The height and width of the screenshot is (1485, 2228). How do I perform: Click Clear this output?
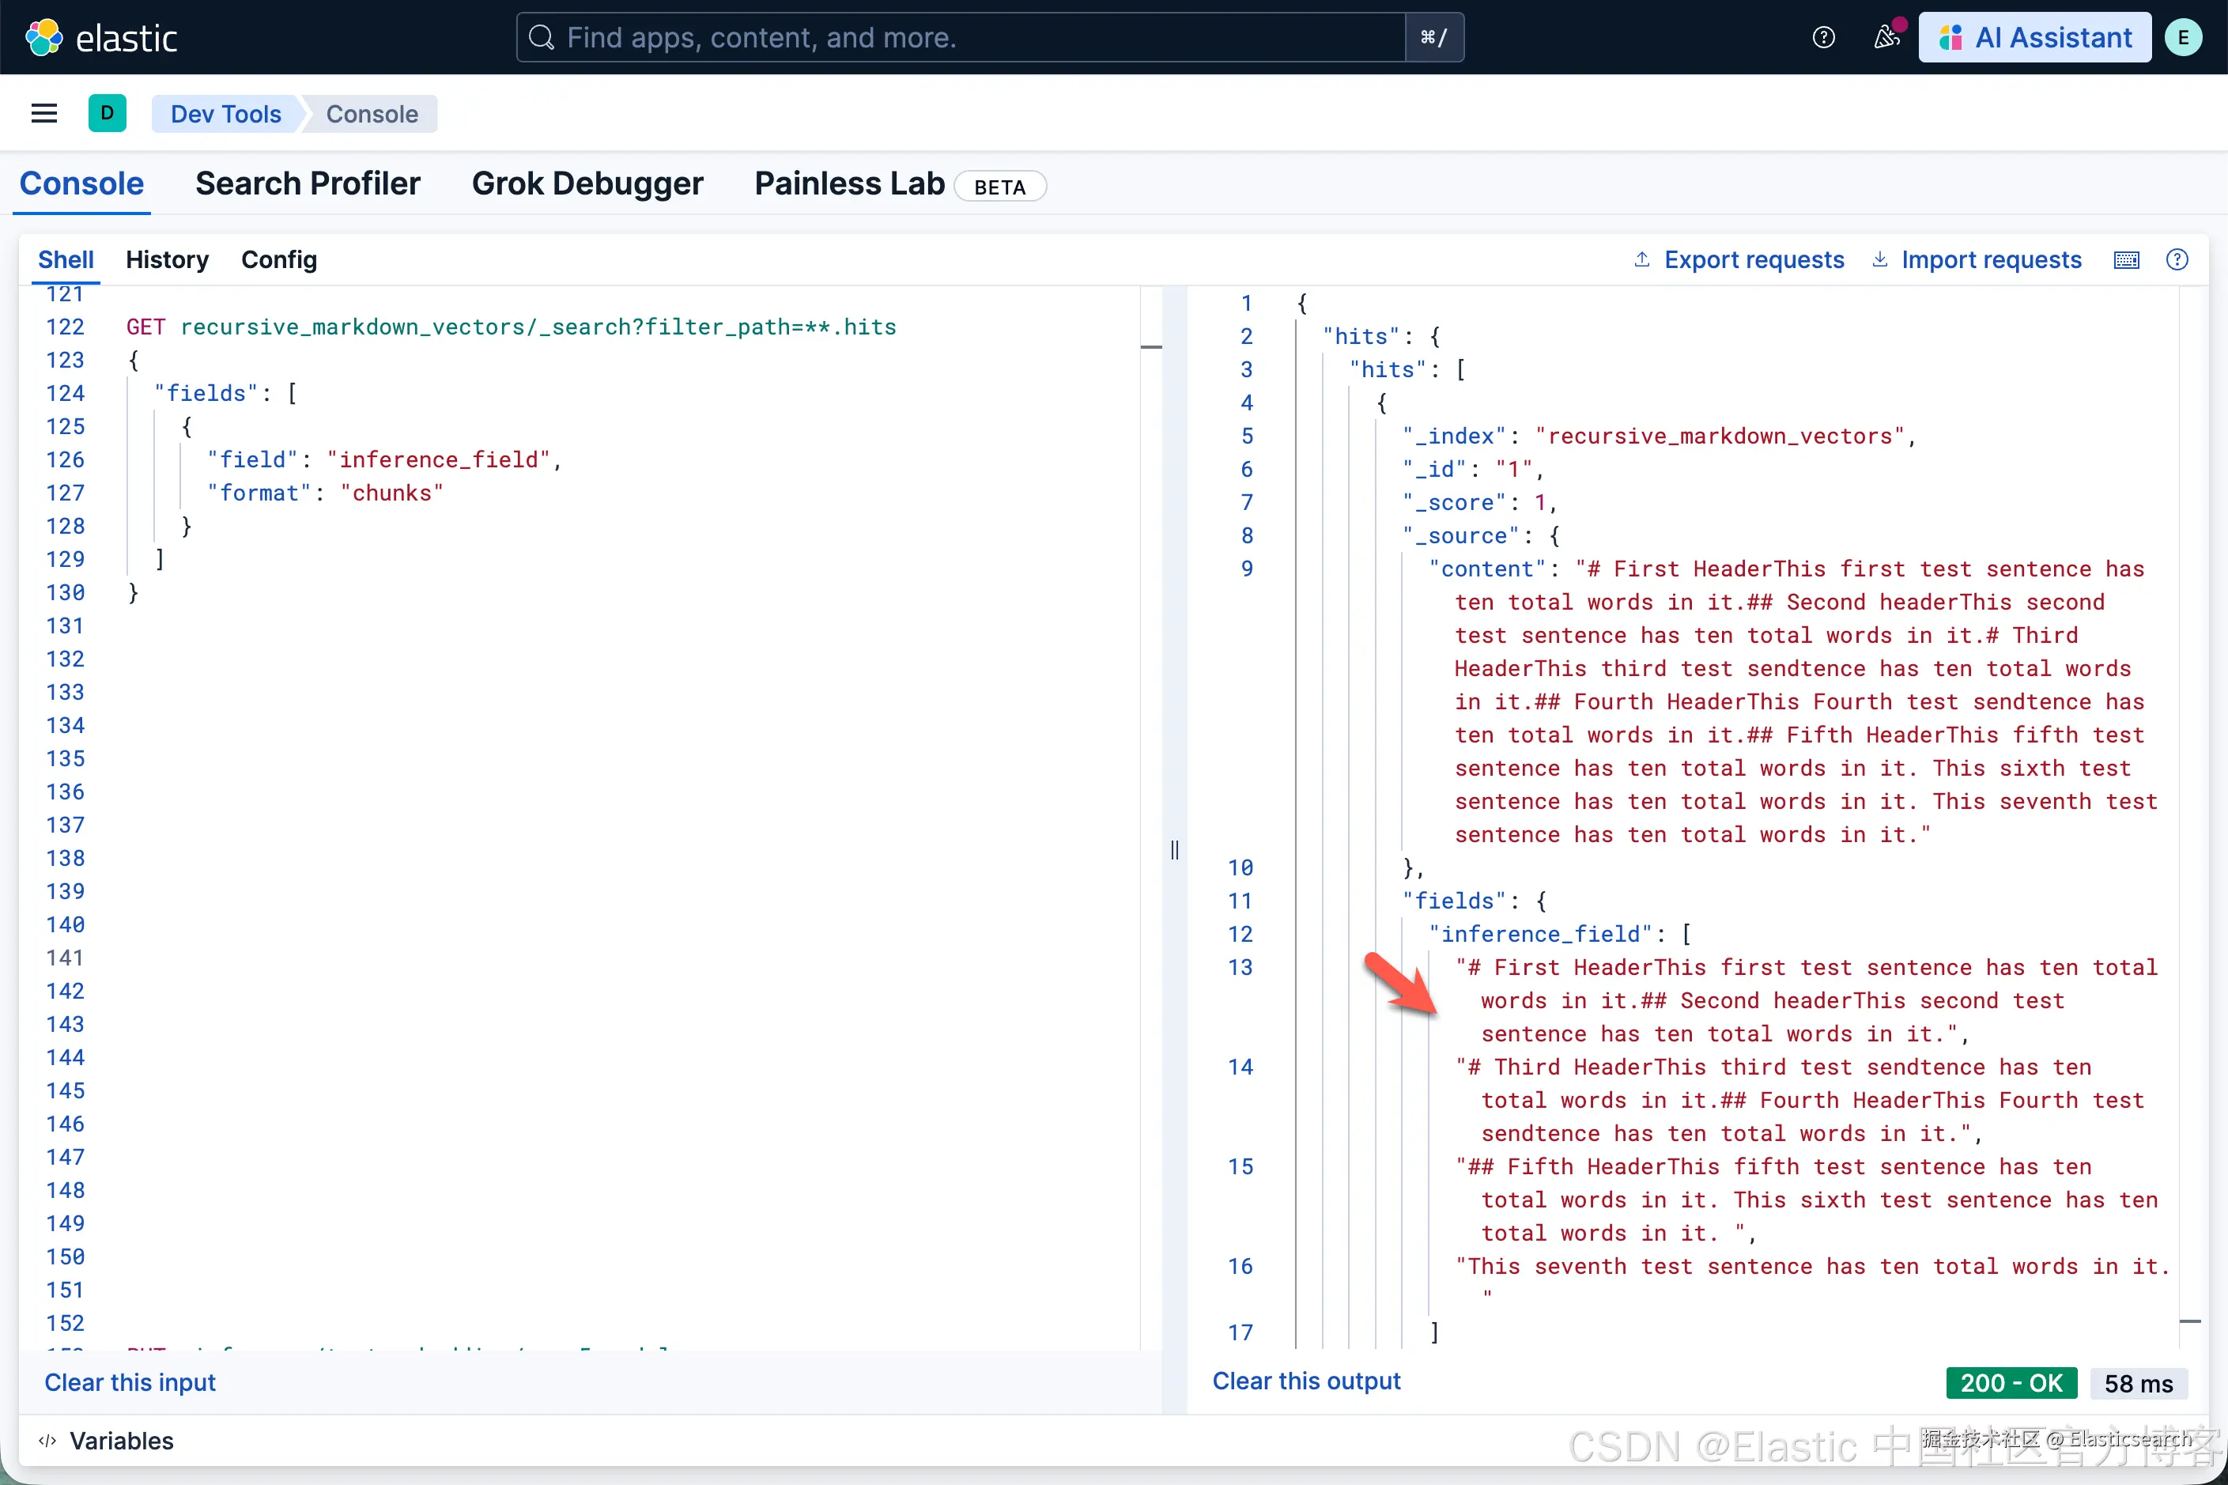1306,1381
